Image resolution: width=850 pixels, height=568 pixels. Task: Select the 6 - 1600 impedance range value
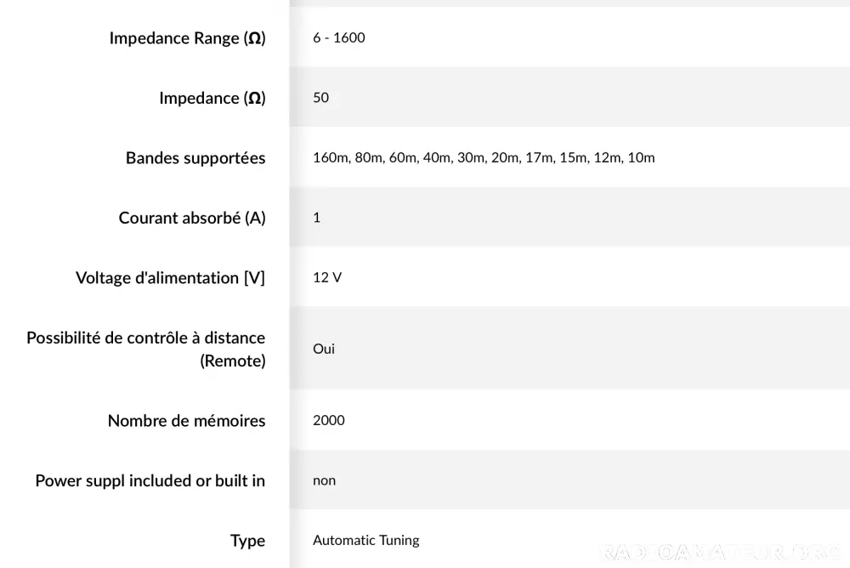(339, 37)
